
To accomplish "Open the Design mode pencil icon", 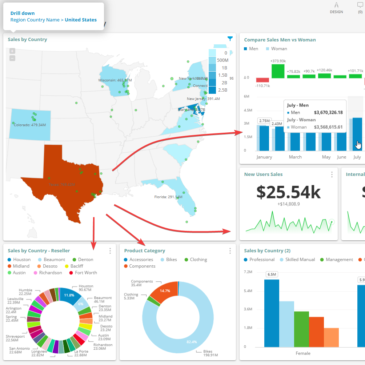I will [336, 5].
